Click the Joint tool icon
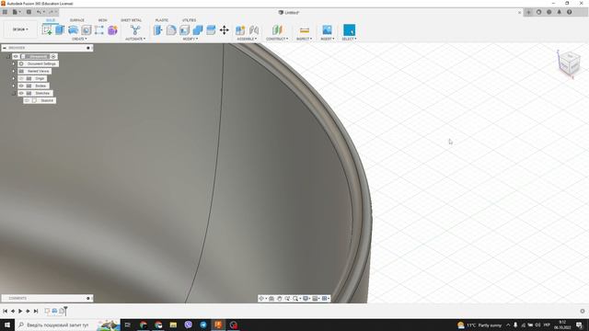Viewport: 589px width, 331px height. pos(254,30)
